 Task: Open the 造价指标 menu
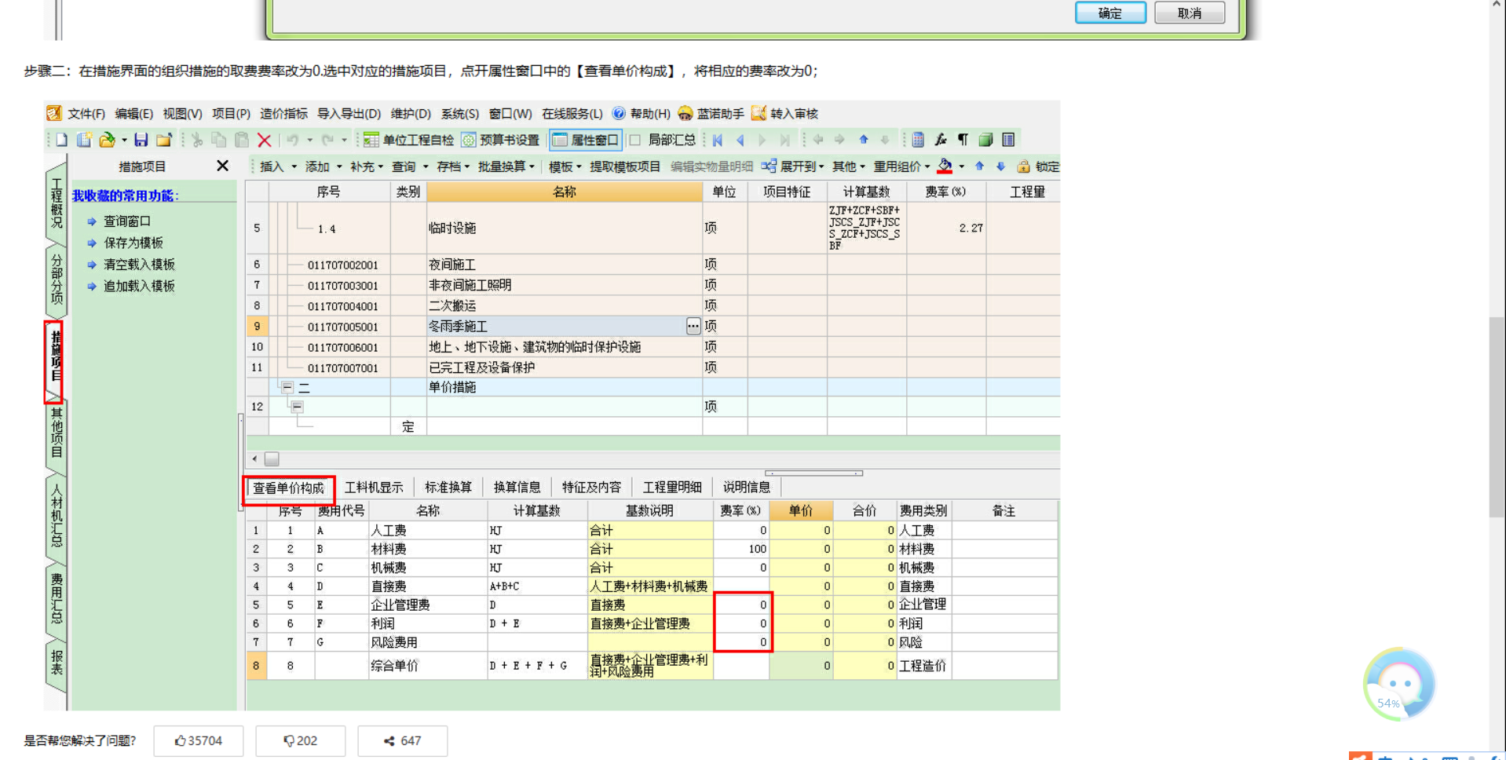click(x=283, y=114)
